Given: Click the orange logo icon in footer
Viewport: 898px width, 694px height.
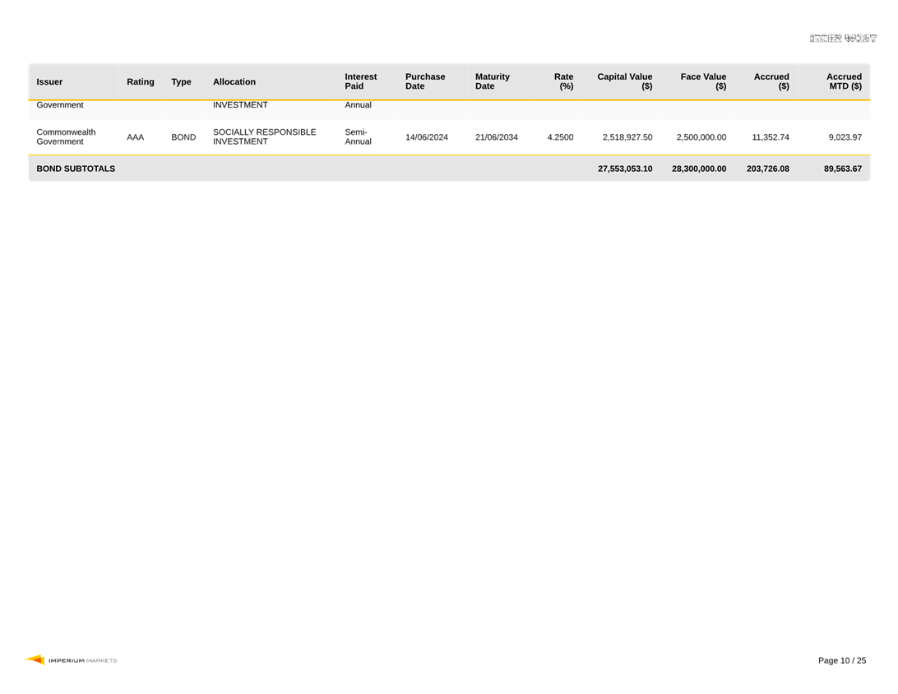Looking at the screenshot, I should (35, 659).
